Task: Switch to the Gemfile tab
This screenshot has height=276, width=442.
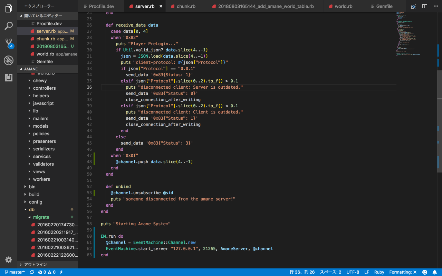Action: click(x=384, y=6)
